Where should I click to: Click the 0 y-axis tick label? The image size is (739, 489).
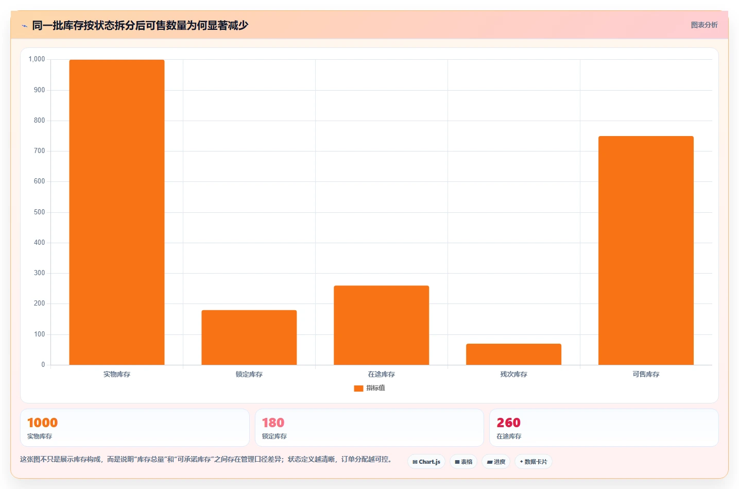click(x=43, y=365)
